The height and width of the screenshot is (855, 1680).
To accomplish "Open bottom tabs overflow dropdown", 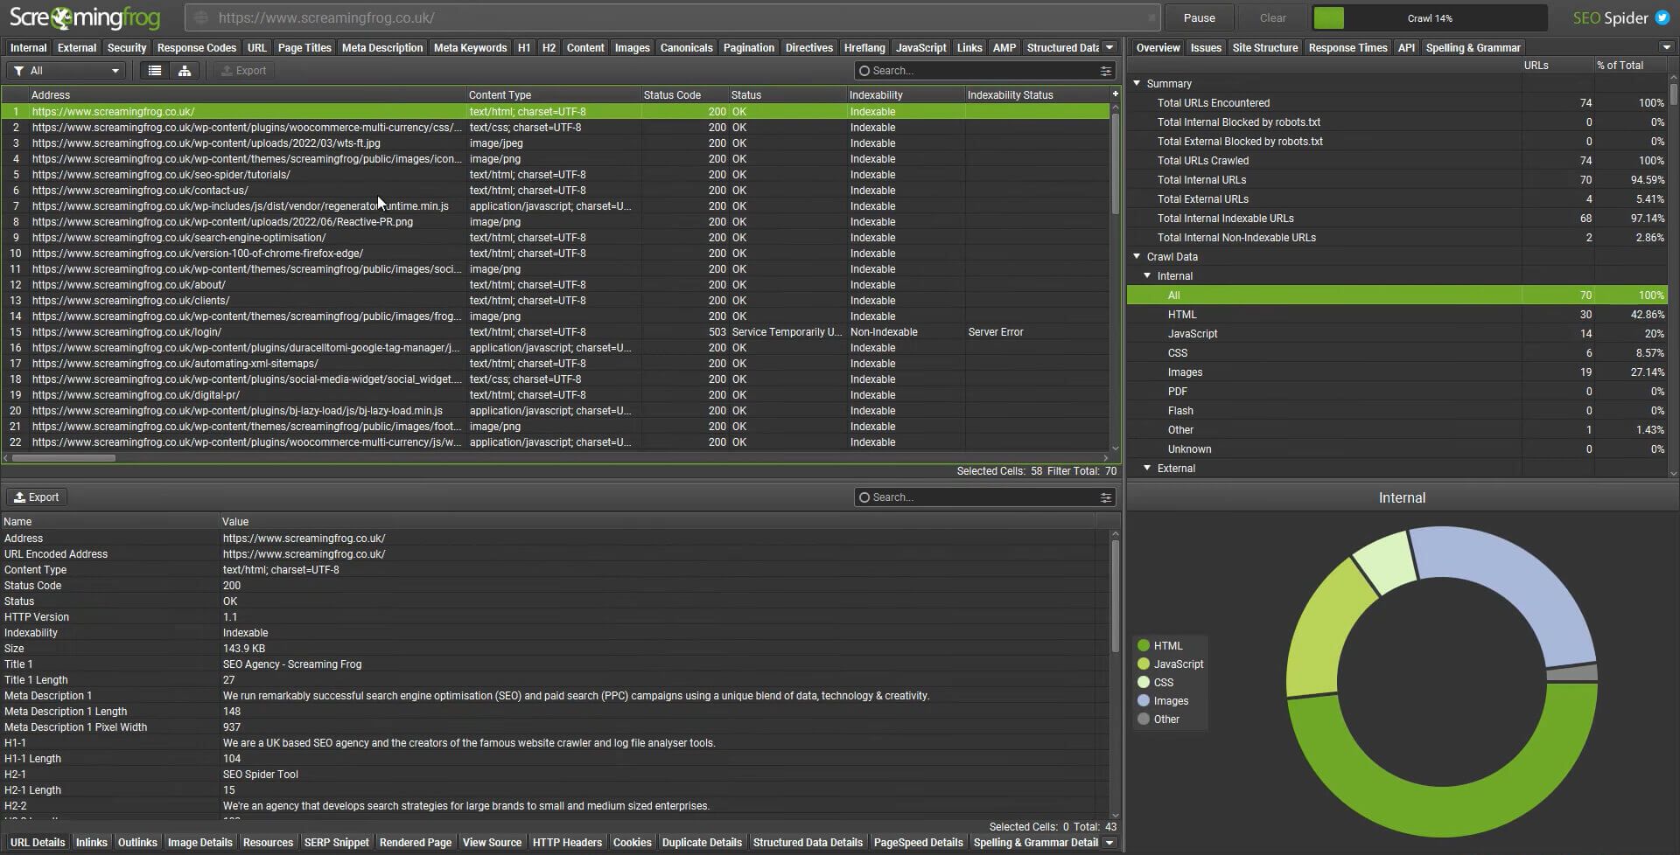I will 1109,843.
